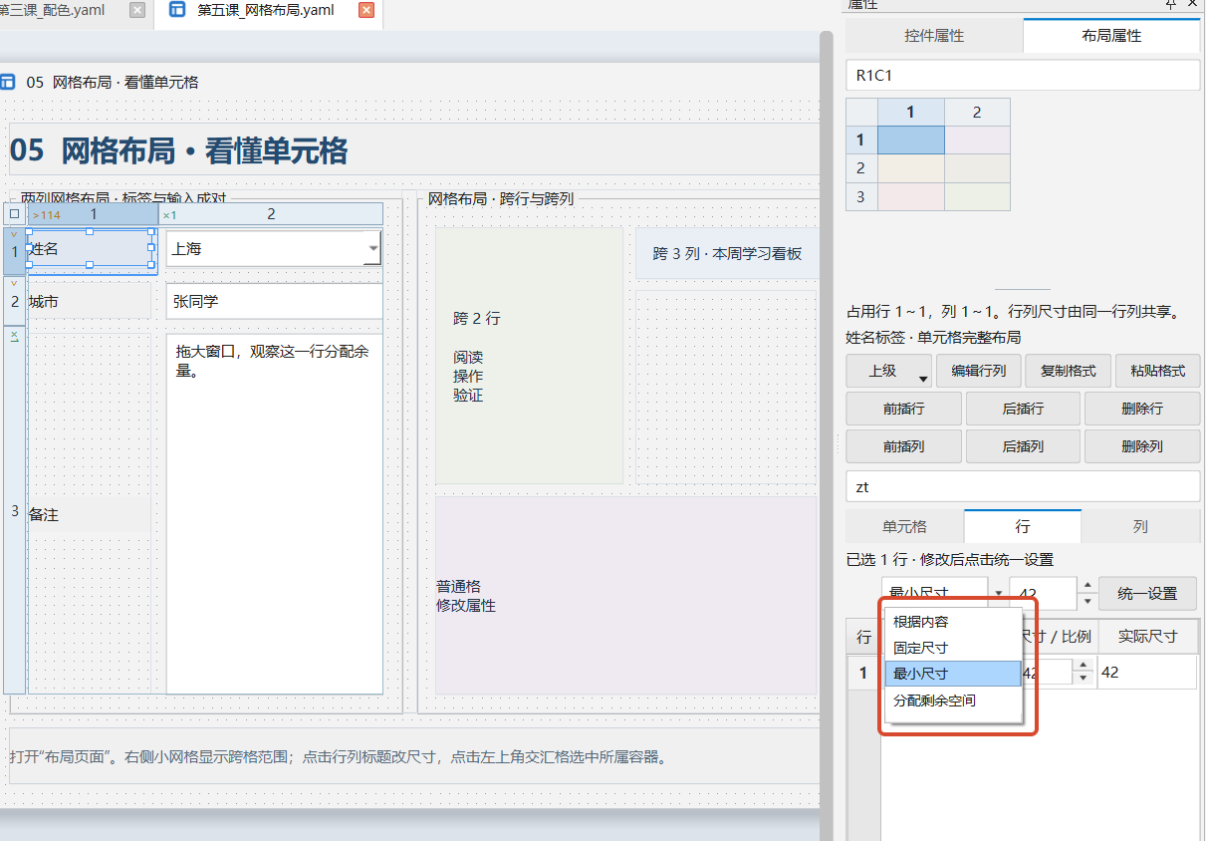Click the arrow of the 最小尺寸 size-mode combo
Screen dimensions: 1206x841
tap(997, 593)
